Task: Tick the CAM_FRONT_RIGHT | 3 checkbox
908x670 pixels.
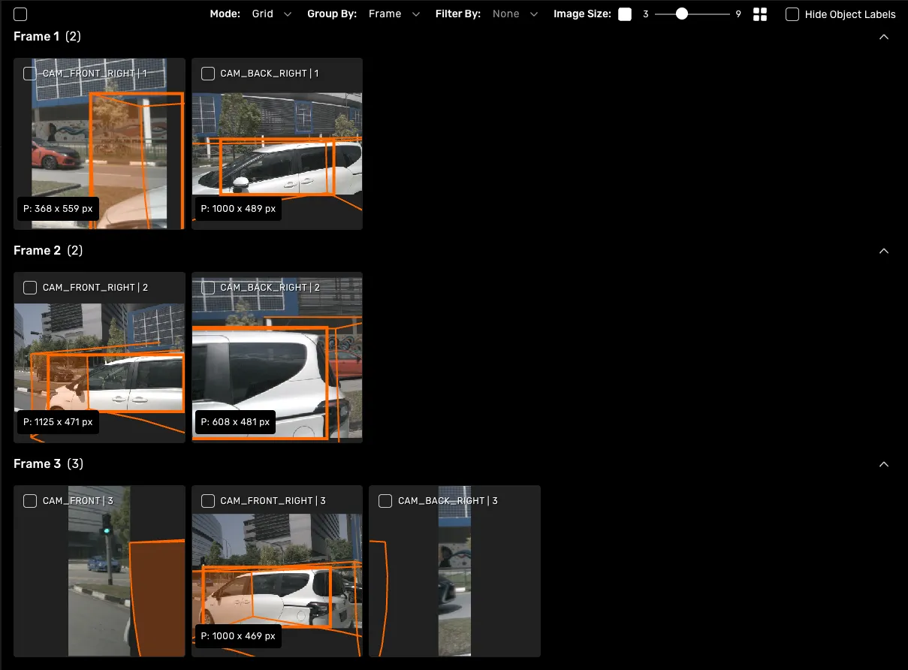Action: point(208,500)
